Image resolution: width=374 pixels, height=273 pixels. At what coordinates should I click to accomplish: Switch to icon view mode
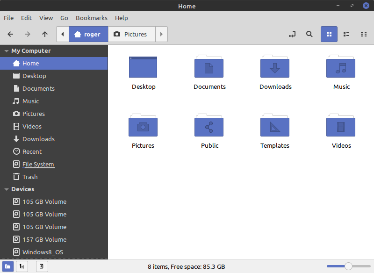(329, 34)
